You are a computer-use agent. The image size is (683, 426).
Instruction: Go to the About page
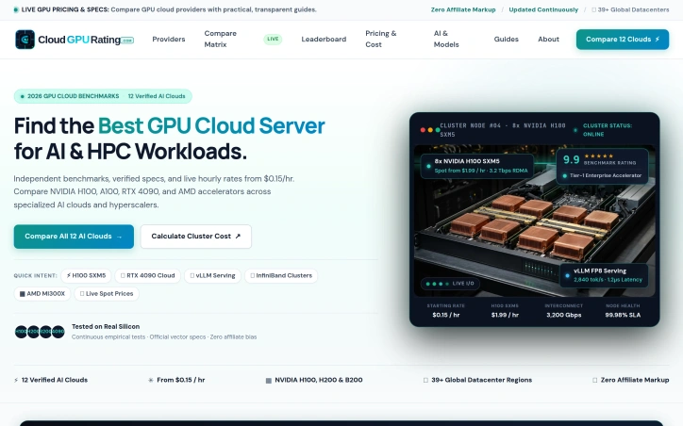click(548, 40)
